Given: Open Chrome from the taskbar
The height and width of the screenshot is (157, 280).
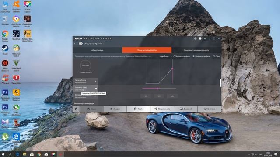Looking at the screenshot, I should click(x=39, y=154).
